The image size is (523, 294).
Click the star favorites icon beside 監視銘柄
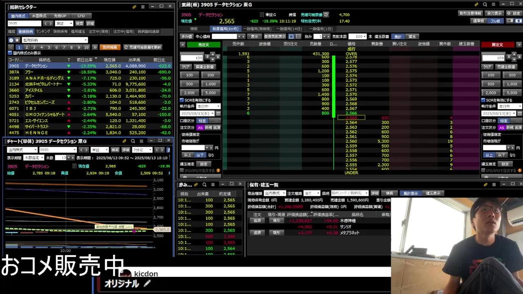point(17,40)
